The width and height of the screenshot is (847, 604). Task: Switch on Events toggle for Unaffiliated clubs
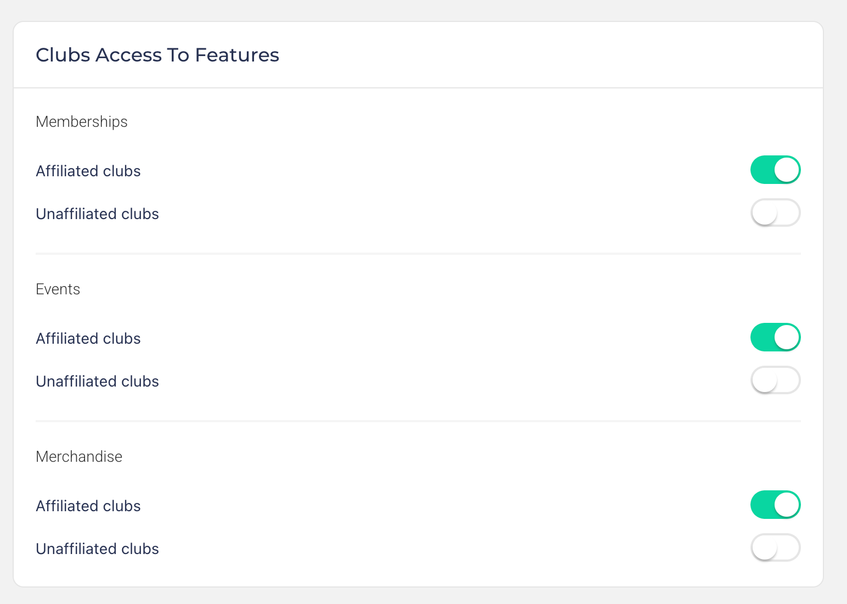coord(775,380)
